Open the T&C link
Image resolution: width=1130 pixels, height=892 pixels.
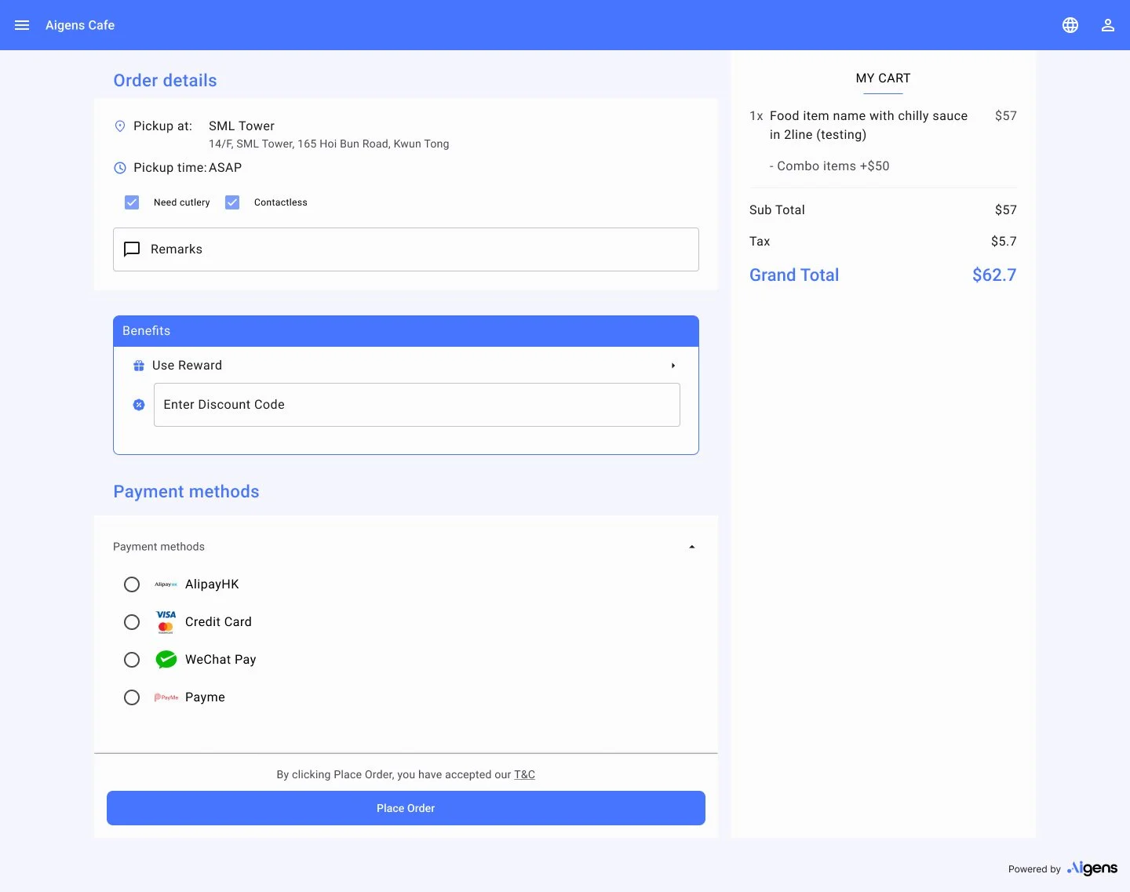point(524,774)
